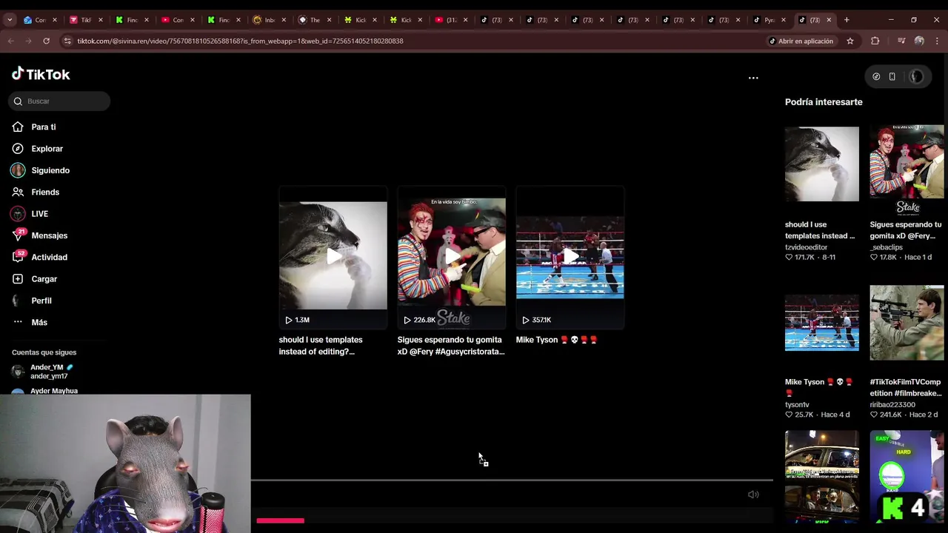Switch to the 'The' browser tab
The image size is (948, 533).
click(314, 20)
